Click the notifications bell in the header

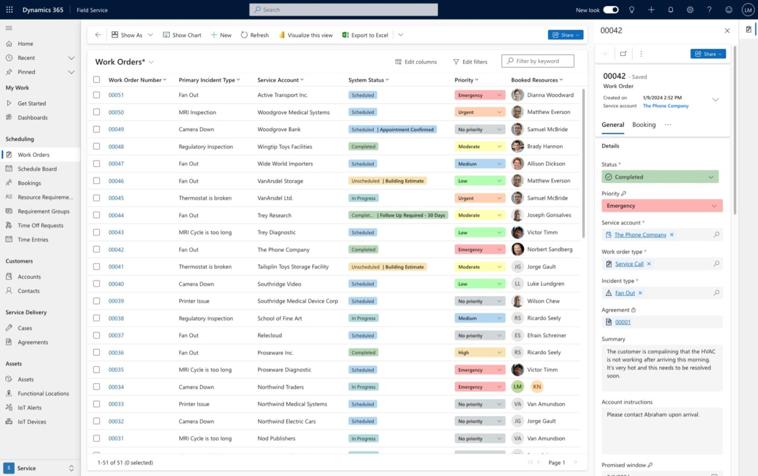(x=670, y=9)
